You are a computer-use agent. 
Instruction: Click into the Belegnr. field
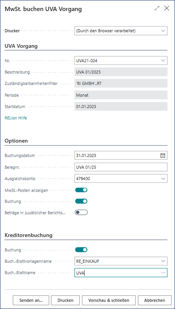tap(121, 167)
